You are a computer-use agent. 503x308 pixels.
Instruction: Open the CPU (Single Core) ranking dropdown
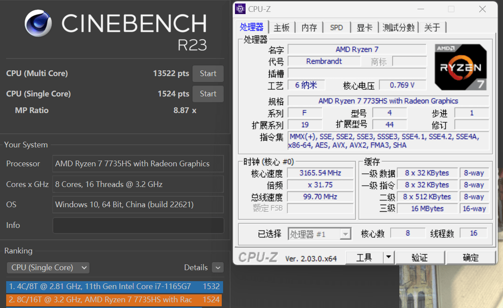coord(48,268)
